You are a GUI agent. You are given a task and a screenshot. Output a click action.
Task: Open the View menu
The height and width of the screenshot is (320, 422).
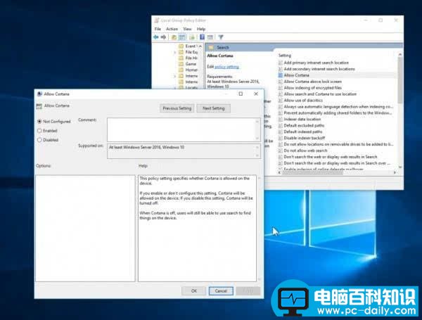click(187, 29)
